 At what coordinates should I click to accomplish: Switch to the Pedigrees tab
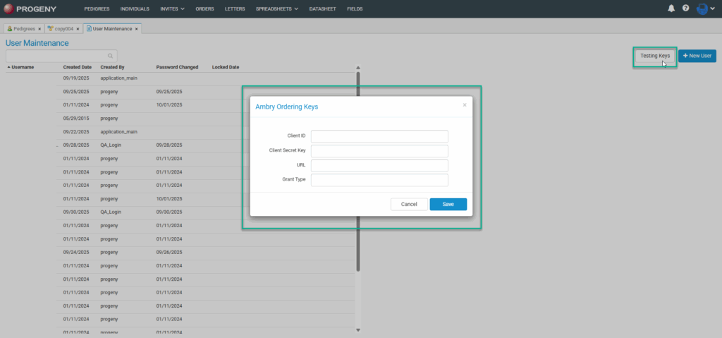point(21,29)
